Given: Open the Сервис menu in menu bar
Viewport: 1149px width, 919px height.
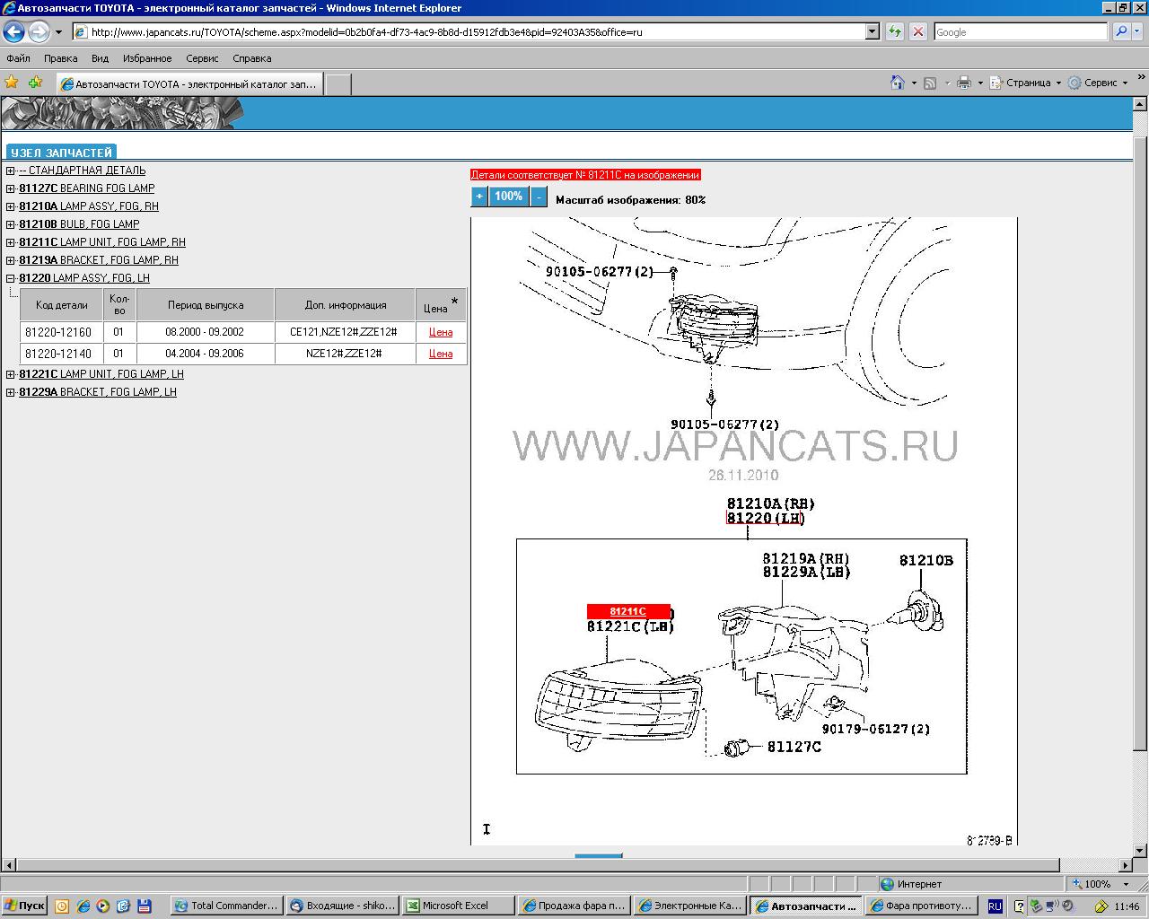Looking at the screenshot, I should click(202, 58).
